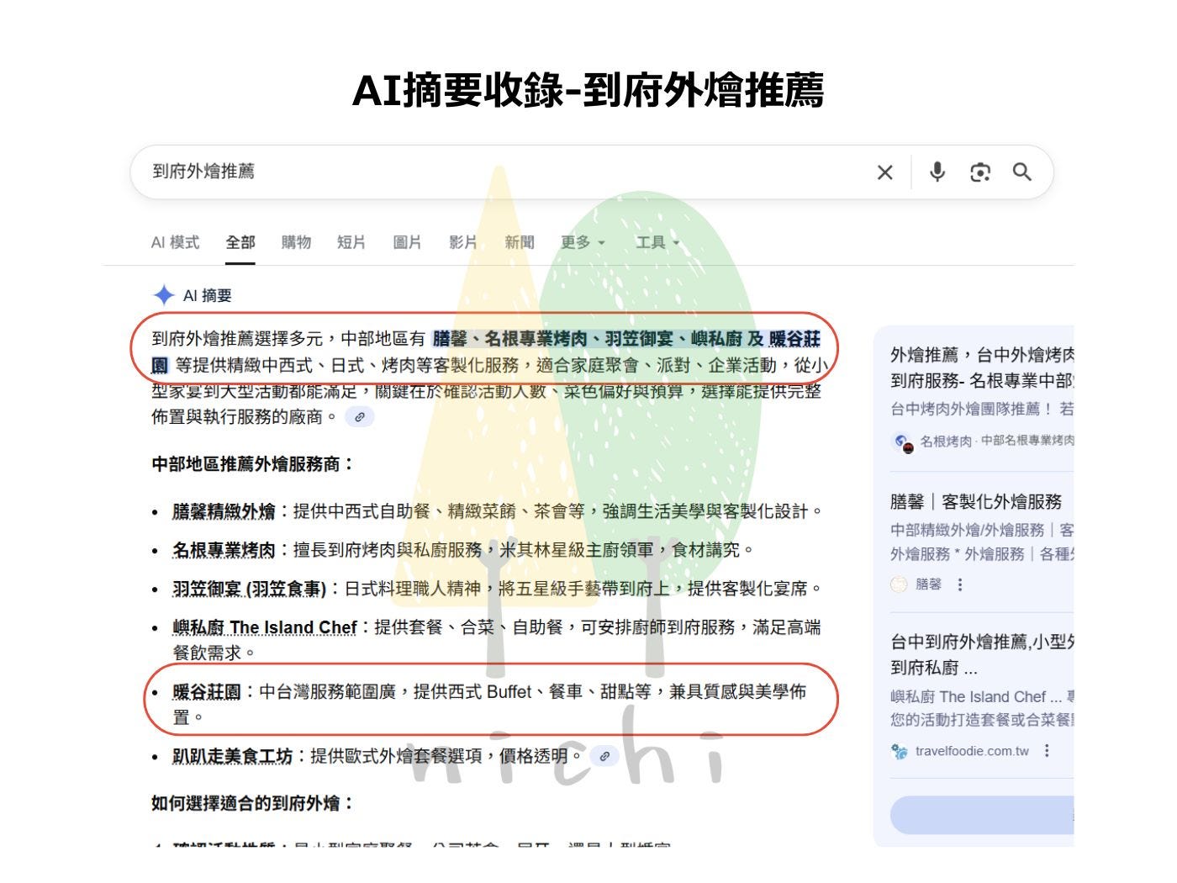Open the 工具 dropdown

pos(657,243)
